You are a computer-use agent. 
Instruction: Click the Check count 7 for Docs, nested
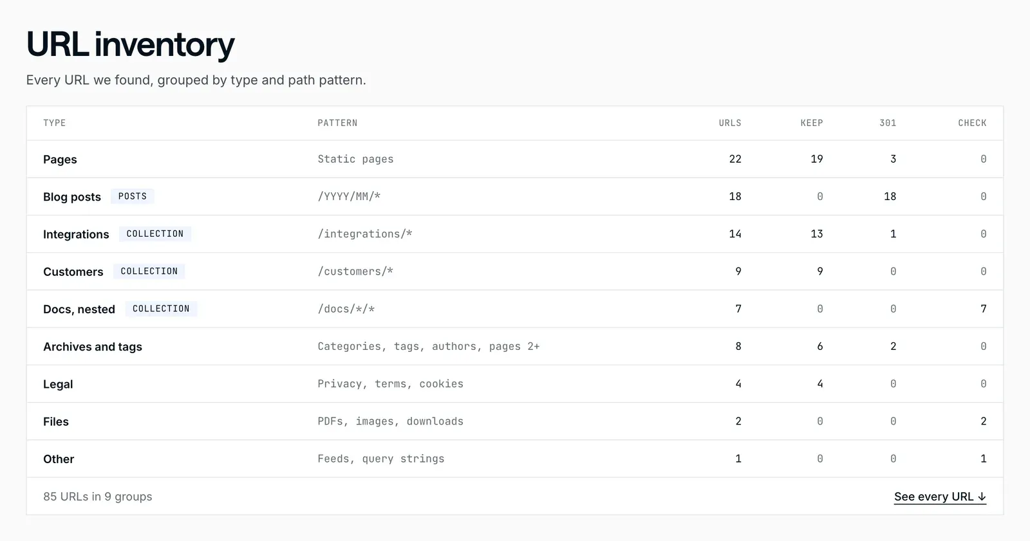tap(984, 309)
